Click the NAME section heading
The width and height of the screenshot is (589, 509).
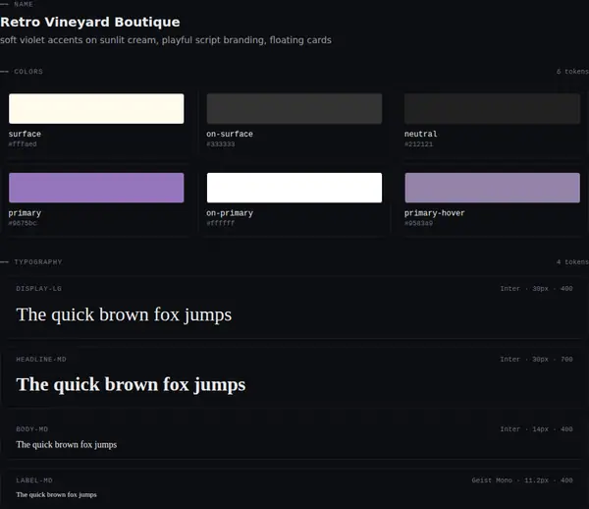(x=24, y=4)
